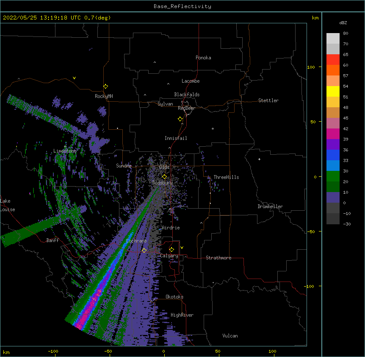Screen dimensions: 365x357
Task: Pick the slate purple 10 dBZ legend swatch
Action: click(333, 198)
